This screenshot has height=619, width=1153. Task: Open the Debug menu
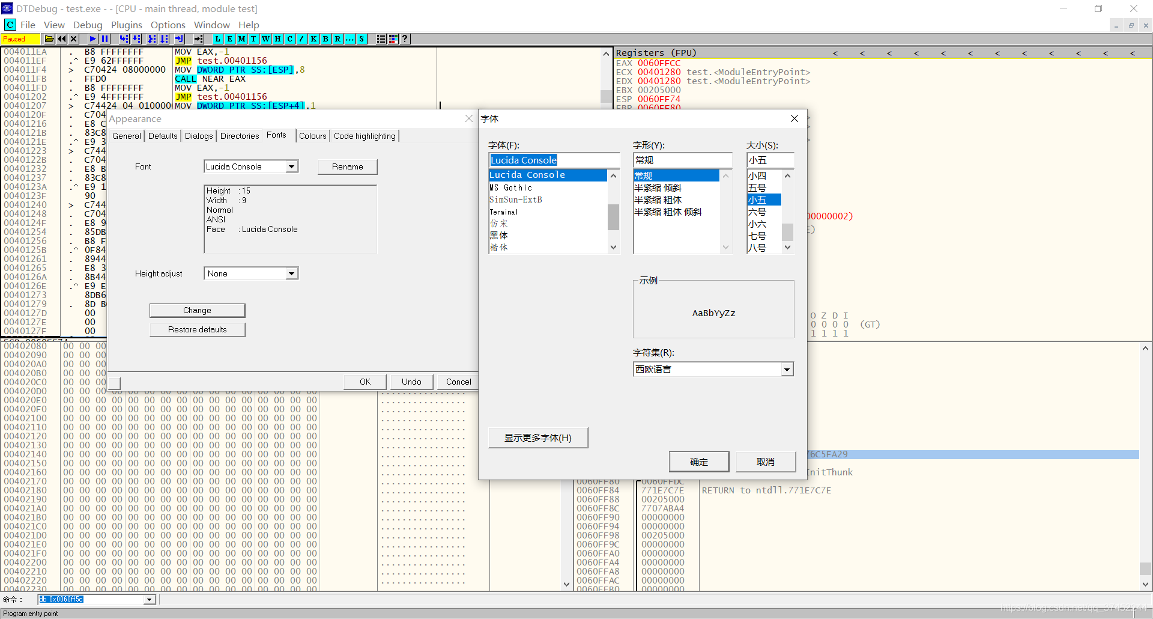point(88,25)
